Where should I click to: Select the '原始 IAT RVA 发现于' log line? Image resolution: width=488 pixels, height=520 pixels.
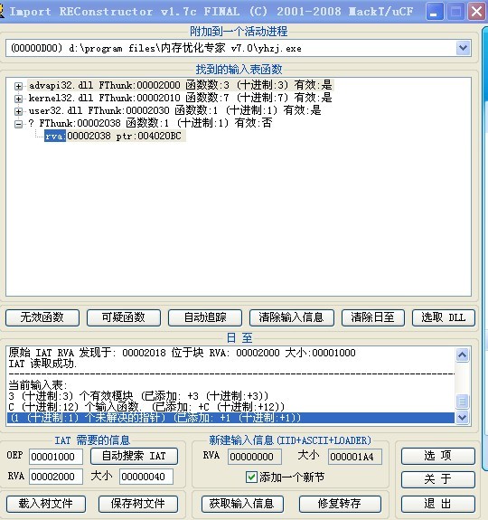182,353
